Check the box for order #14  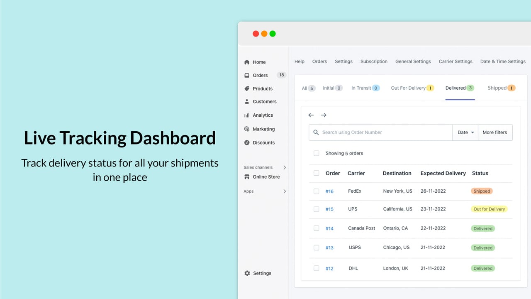point(317,228)
